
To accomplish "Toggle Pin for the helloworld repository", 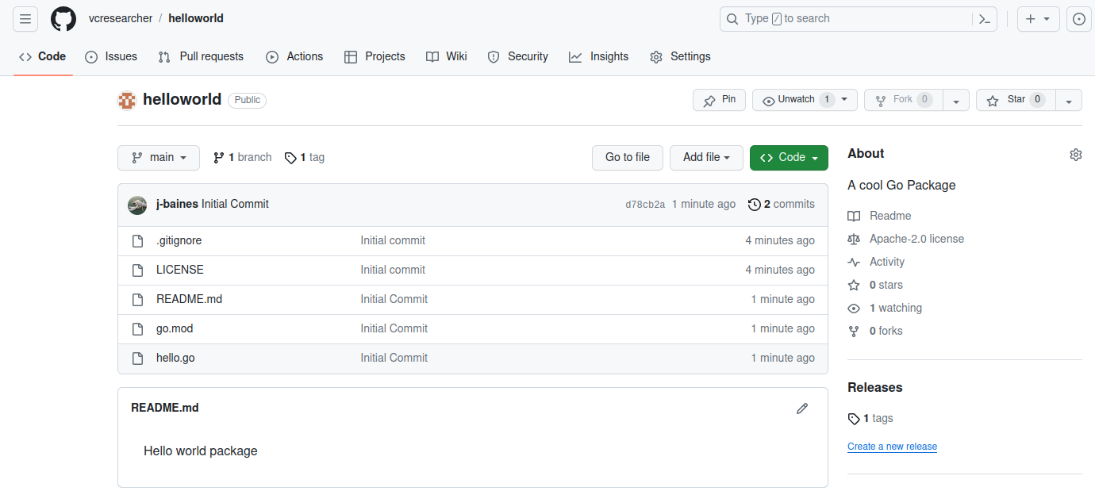I will [719, 100].
